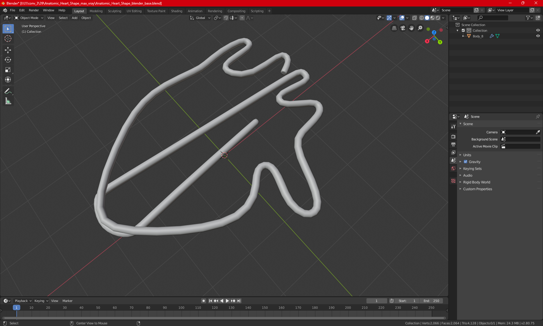This screenshot has width=543, height=326.
Task: Toggle show overlays button
Action: 402,18
